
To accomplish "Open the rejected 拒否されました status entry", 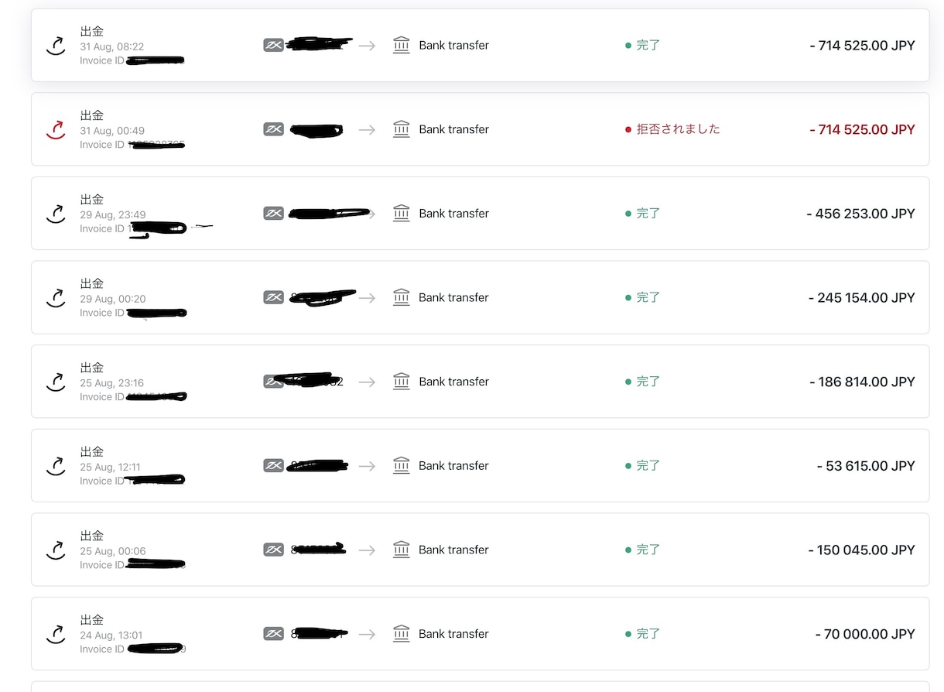I will pos(672,129).
